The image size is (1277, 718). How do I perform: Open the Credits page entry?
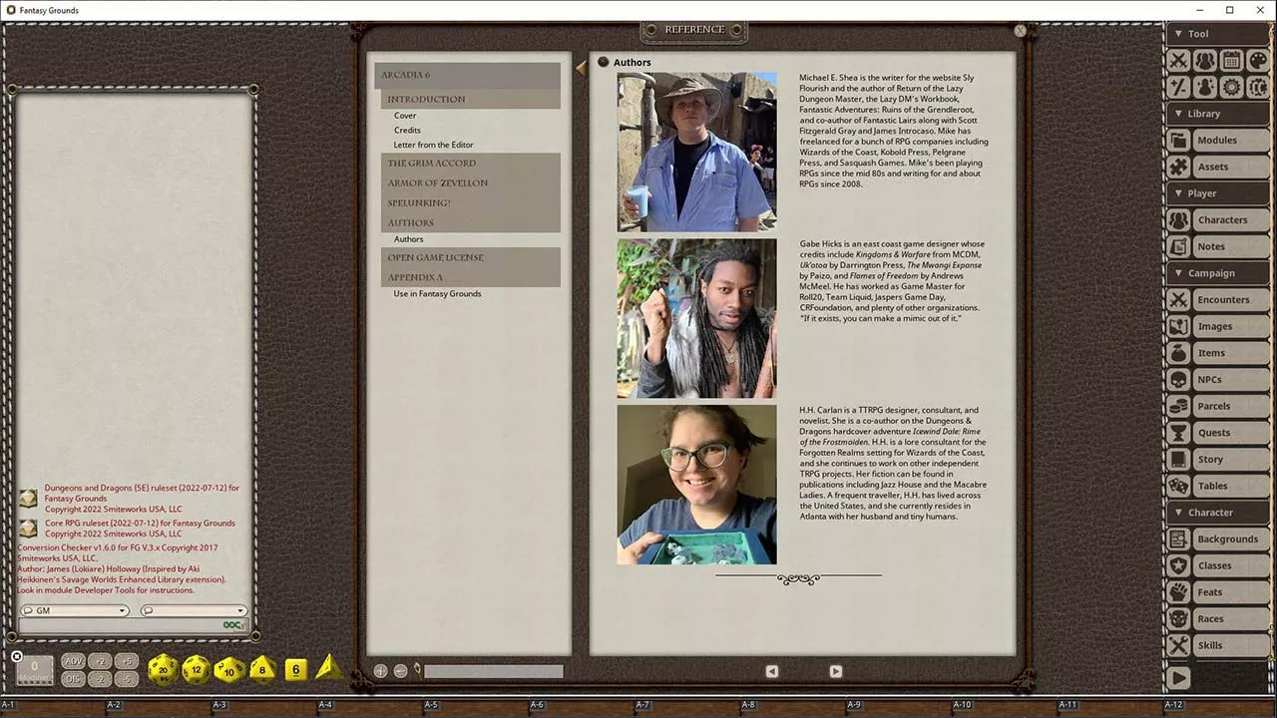coord(407,130)
